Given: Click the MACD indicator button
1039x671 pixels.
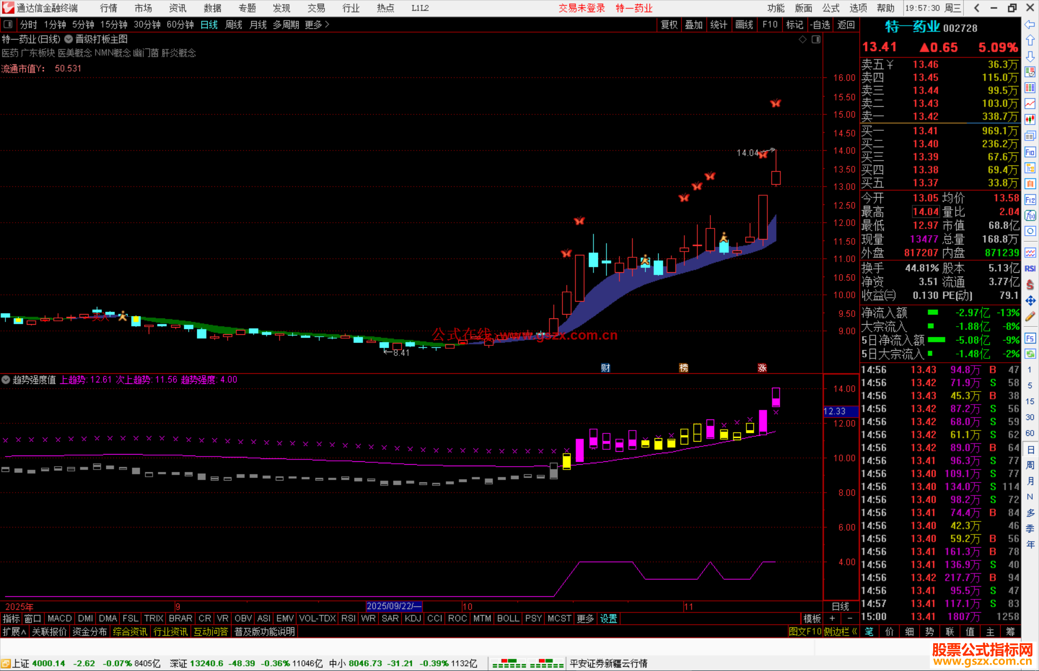Looking at the screenshot, I should pos(60,619).
